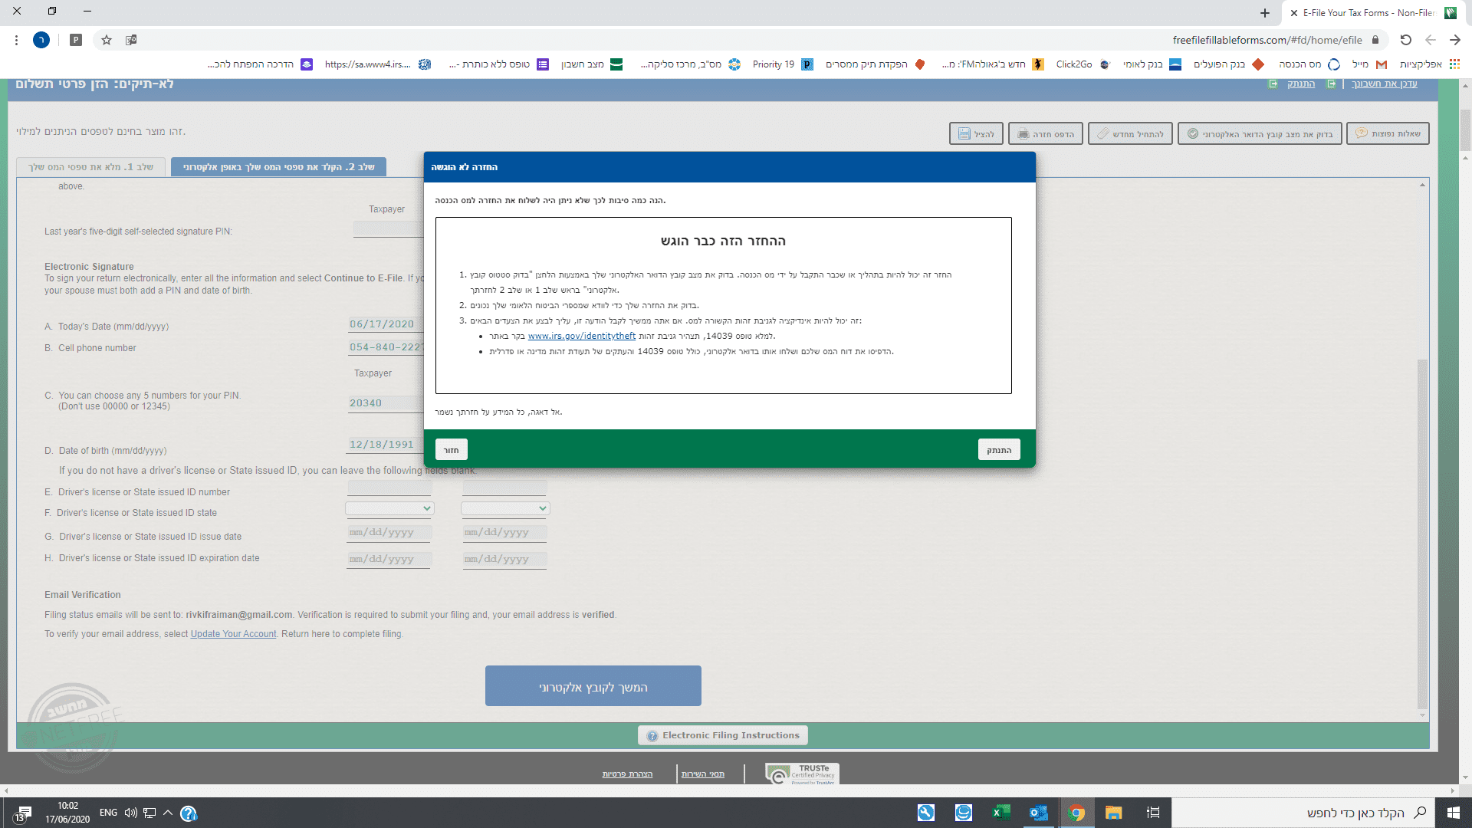Click the Google Apps grid icon in bookmarks

[1454, 64]
